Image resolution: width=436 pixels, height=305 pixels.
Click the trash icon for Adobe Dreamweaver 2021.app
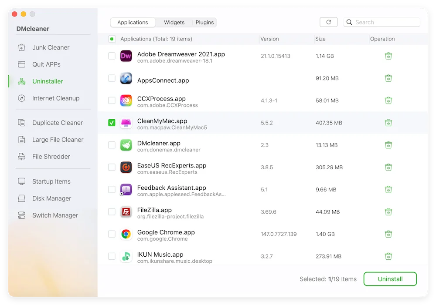(x=388, y=56)
